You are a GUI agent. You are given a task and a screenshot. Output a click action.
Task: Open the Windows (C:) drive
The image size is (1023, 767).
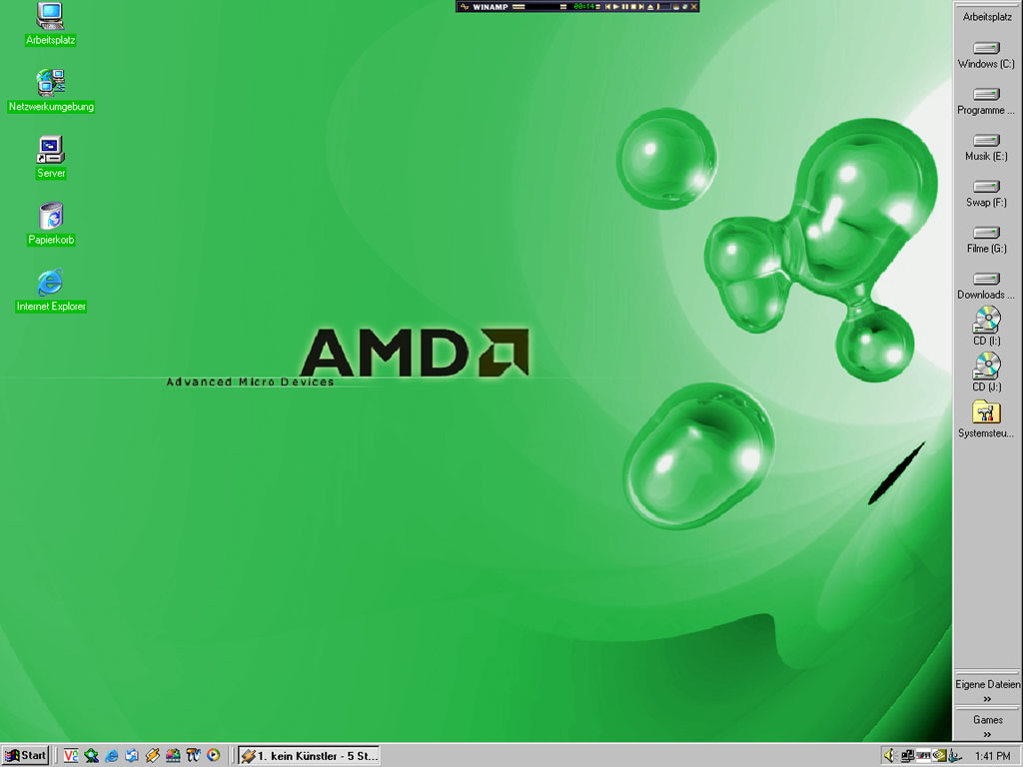click(x=986, y=55)
